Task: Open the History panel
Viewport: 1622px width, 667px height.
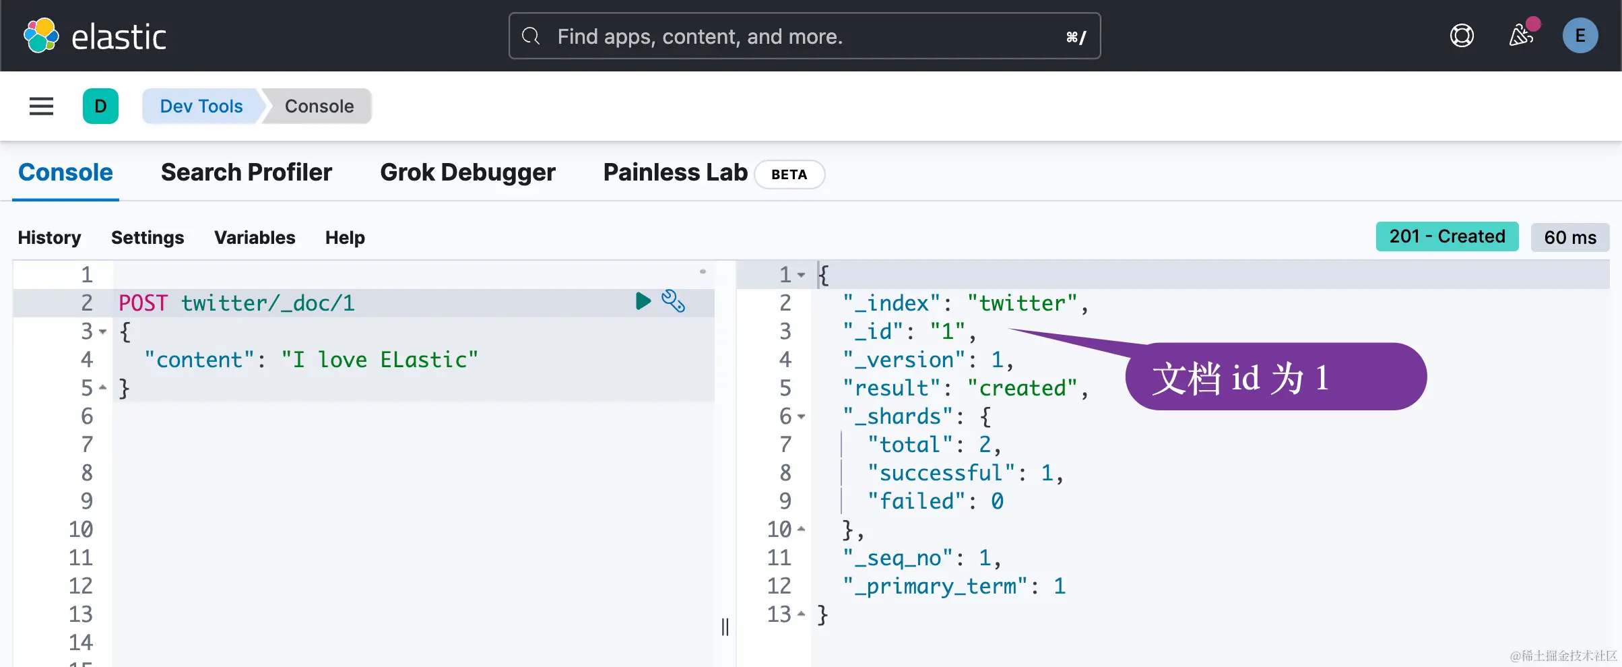Action: [49, 237]
